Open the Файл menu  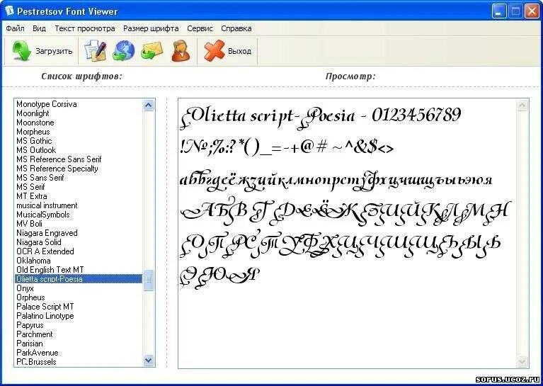pyautogui.click(x=16, y=28)
